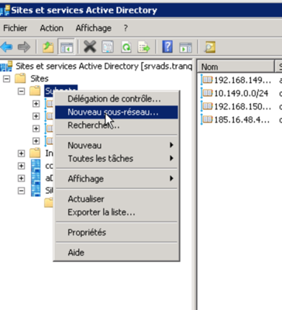The width and height of the screenshot is (282, 310).
Task: Select Nouveau sous-réseau... in context menu
Action: pyautogui.click(x=116, y=112)
